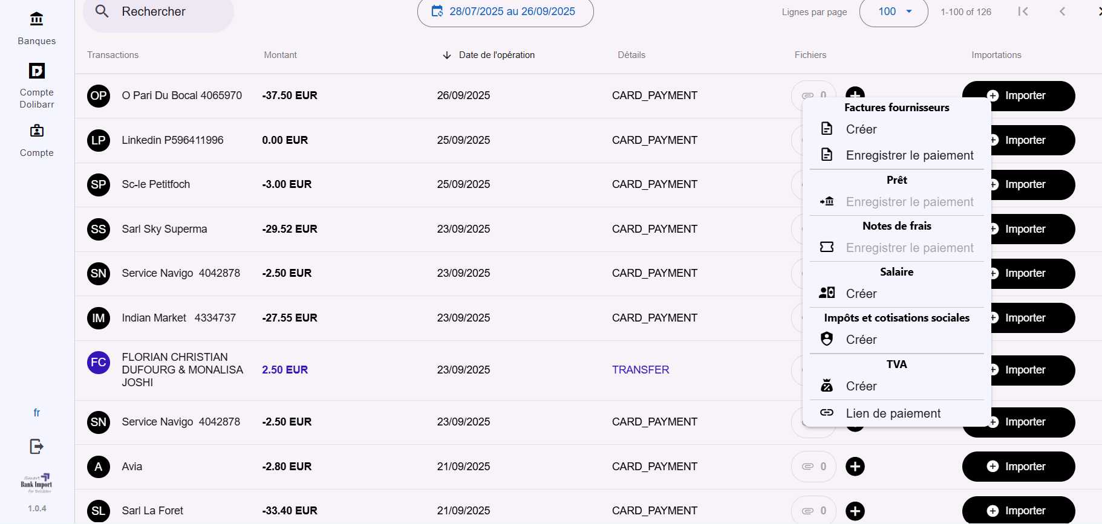
Task: Switch language using the fr link
Action: click(x=36, y=413)
